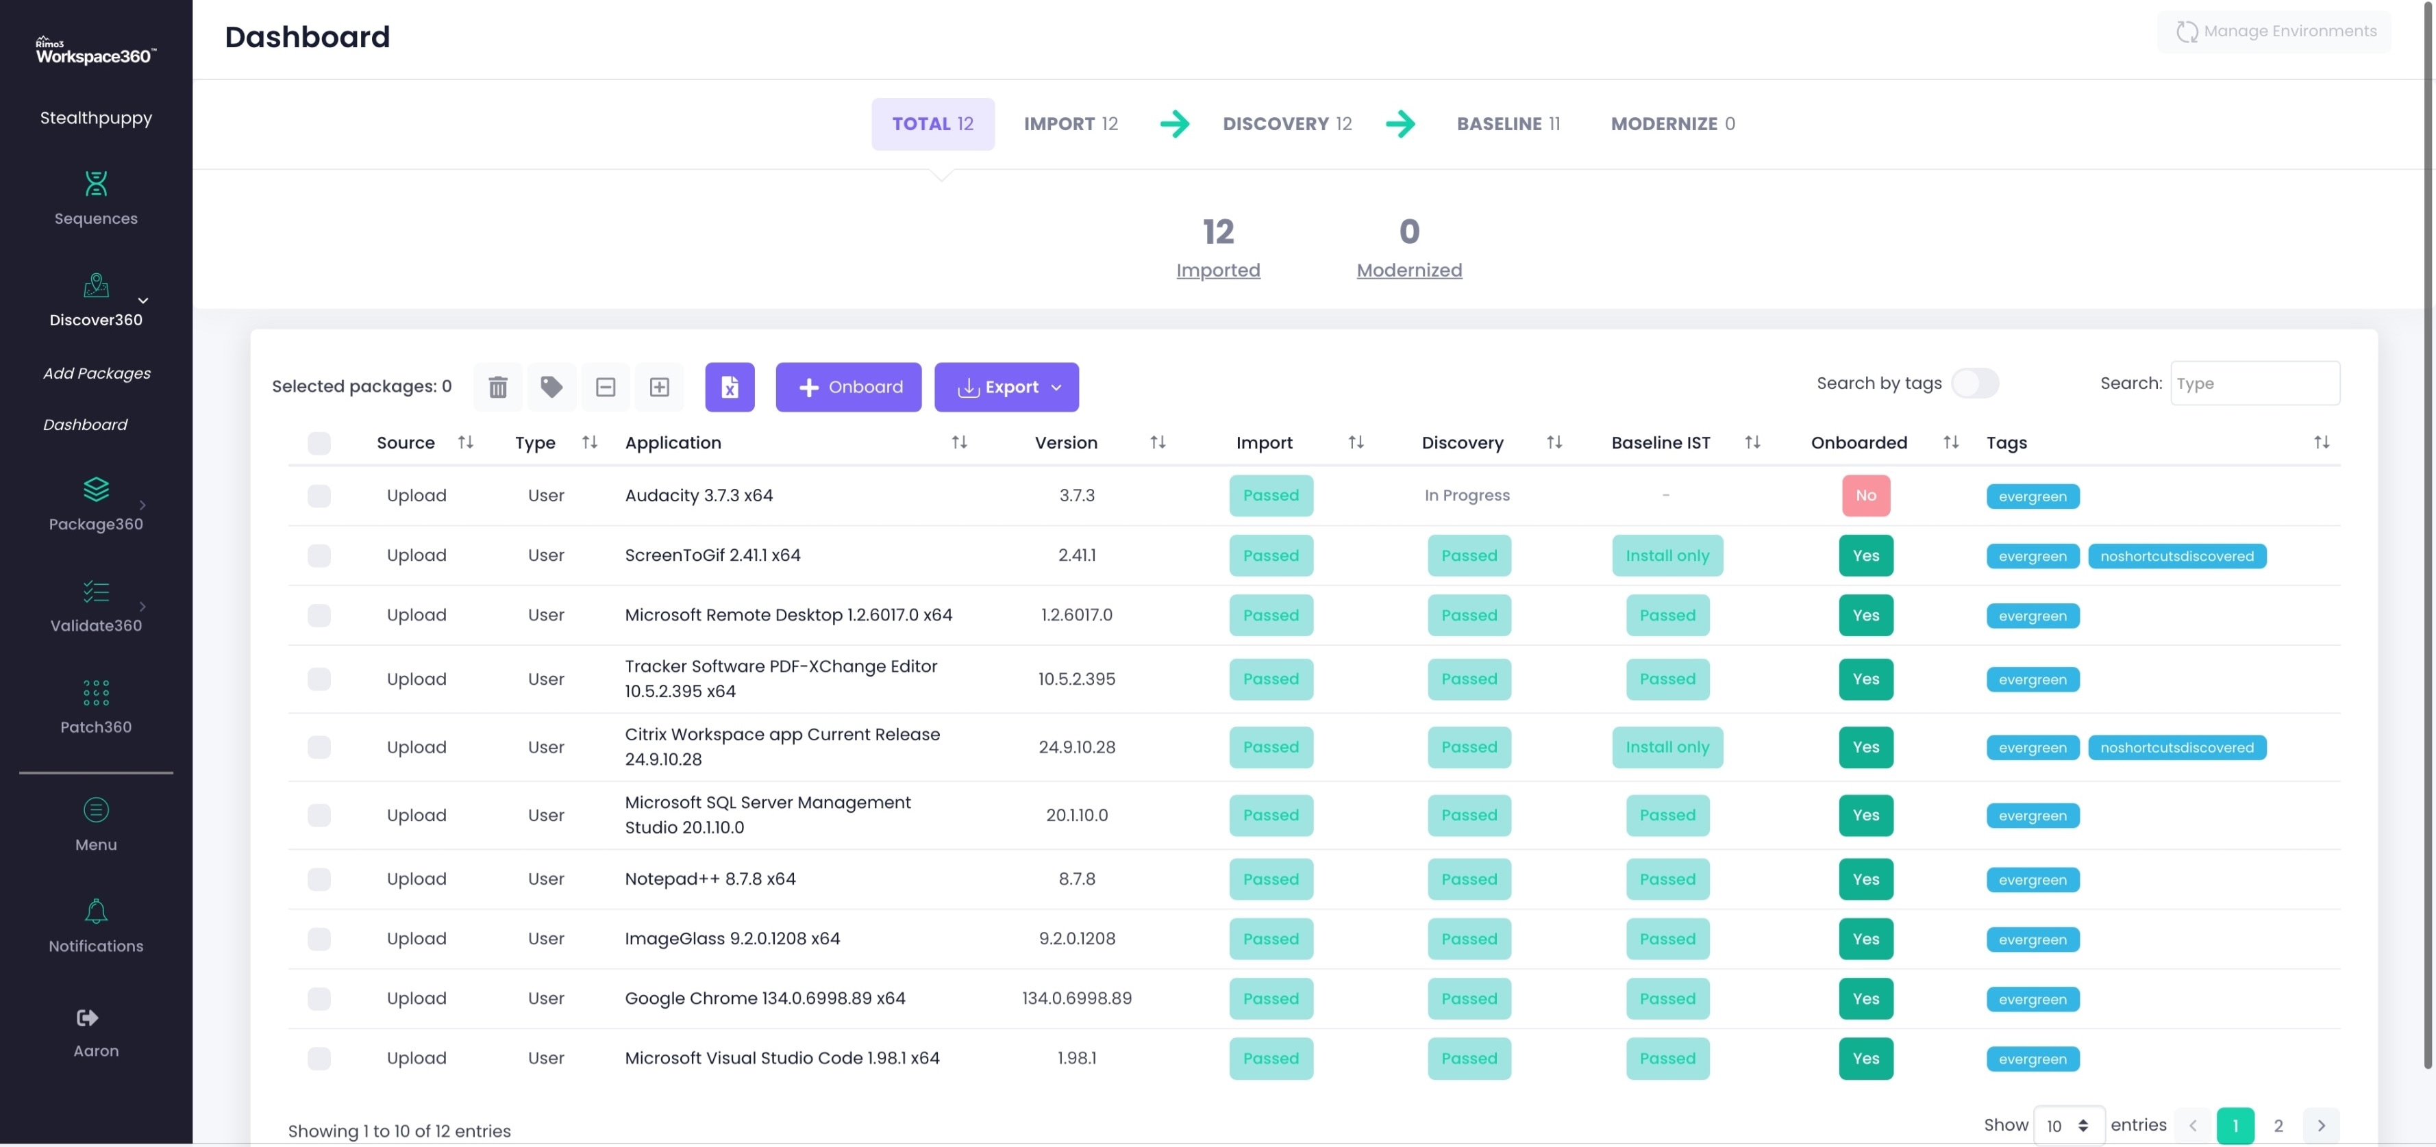The width and height of the screenshot is (2436, 1147).
Task: Select the ScreenToGif 2.41.1 x64 checkbox
Action: (x=319, y=555)
